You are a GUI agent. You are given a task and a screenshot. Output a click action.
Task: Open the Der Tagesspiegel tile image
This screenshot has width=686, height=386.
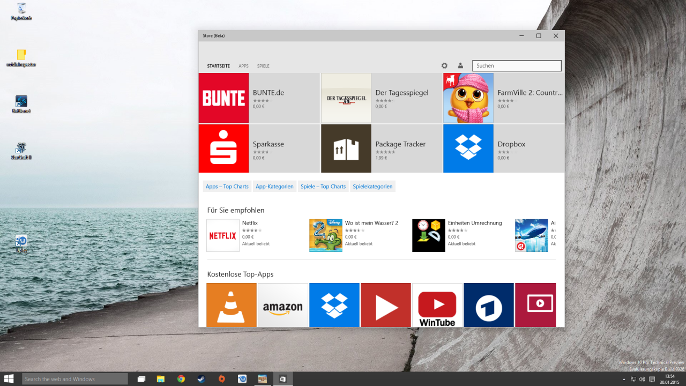[346, 98]
